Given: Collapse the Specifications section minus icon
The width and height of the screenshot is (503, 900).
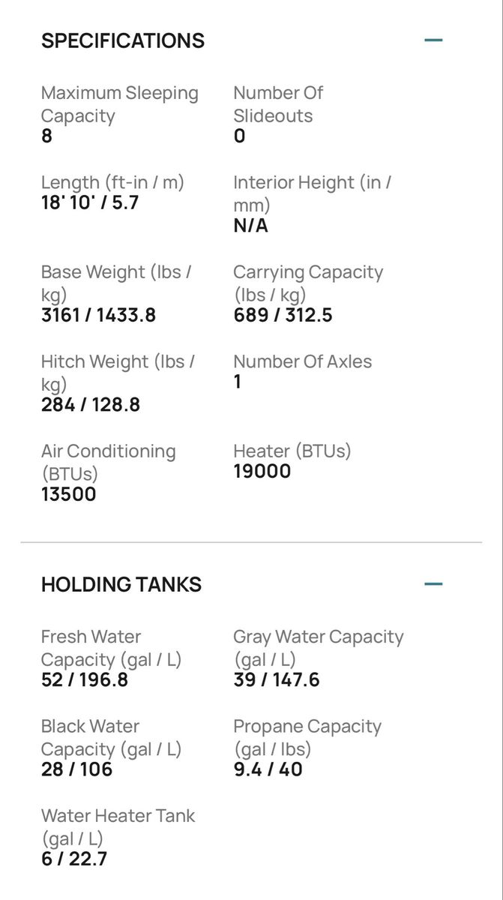Looking at the screenshot, I should click(433, 40).
